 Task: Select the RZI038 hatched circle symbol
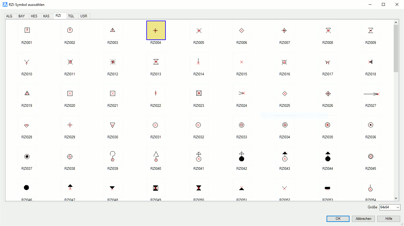[x=70, y=156]
